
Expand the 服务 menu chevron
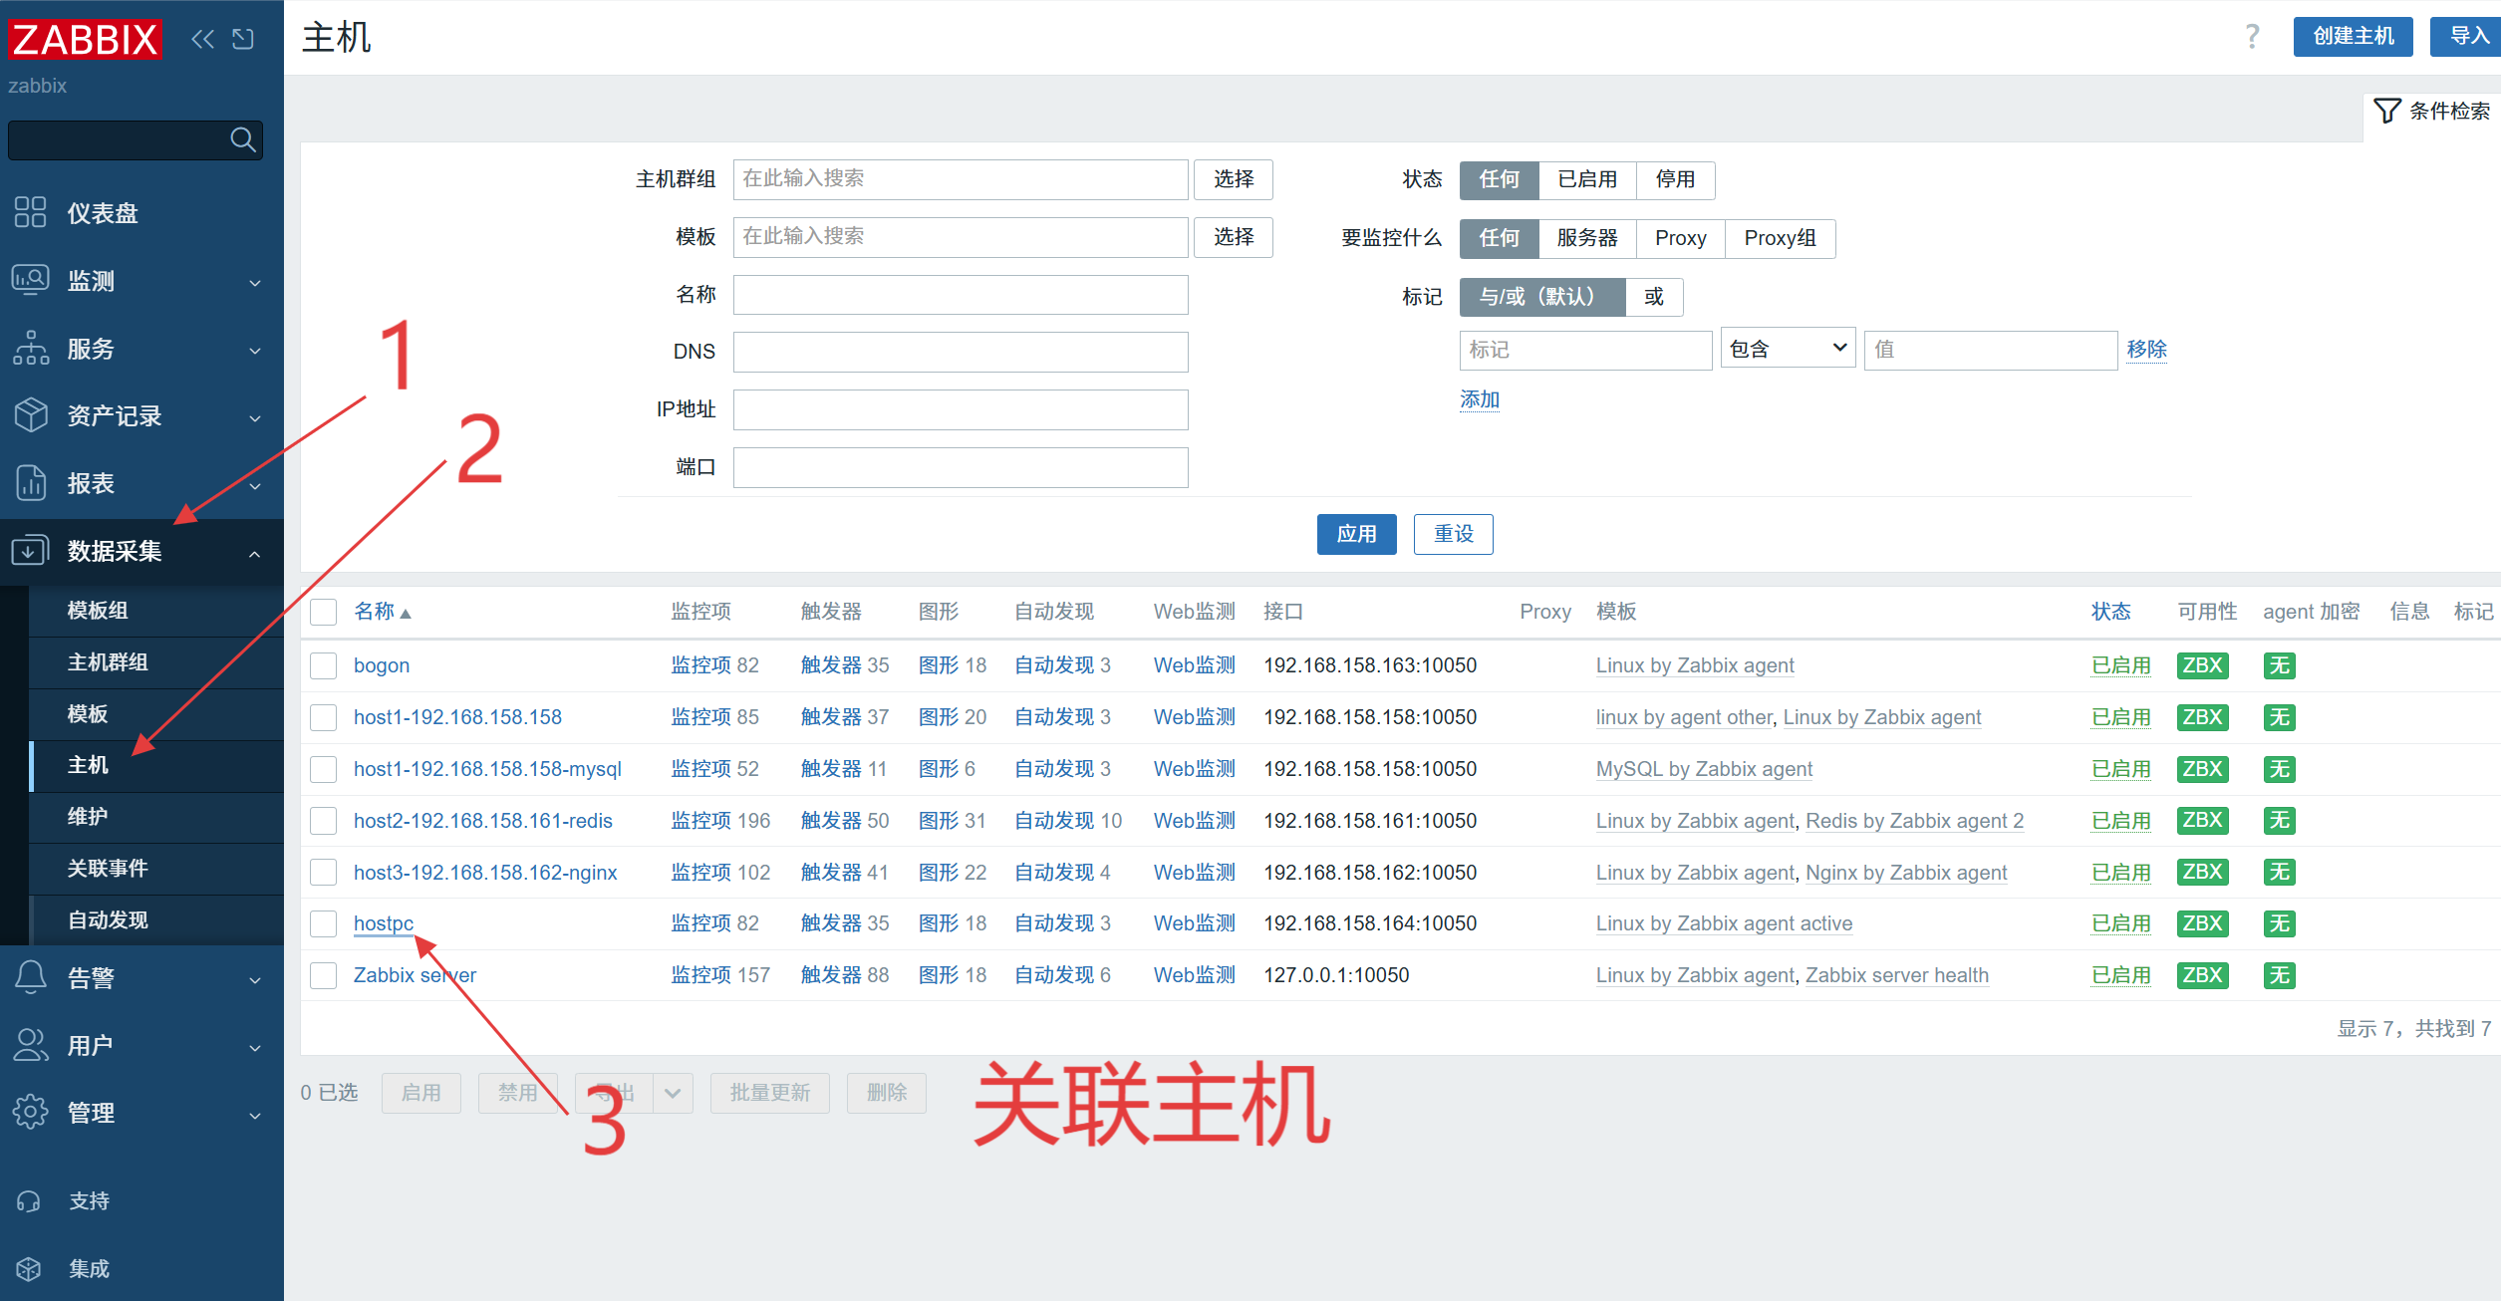coord(255,351)
